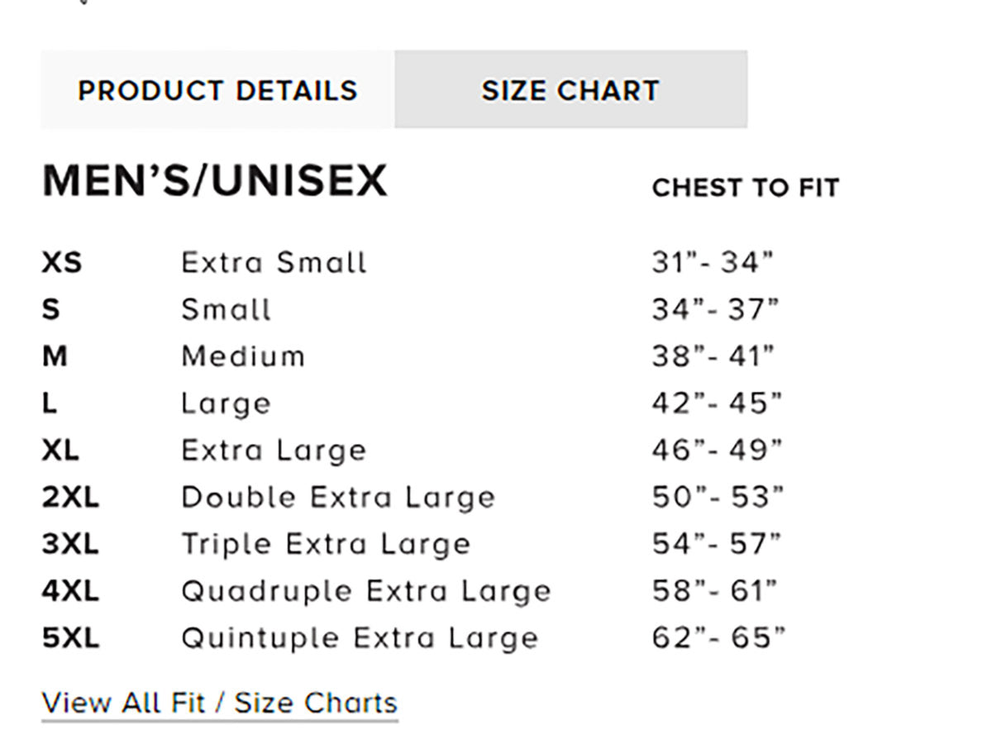Image resolution: width=992 pixels, height=754 pixels.
Task: Click the 2XL chest range 50"- 53"
Action: point(717,498)
